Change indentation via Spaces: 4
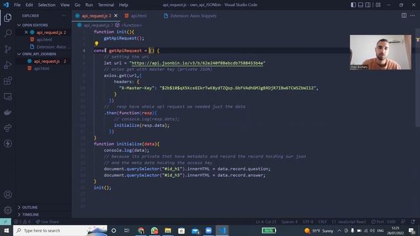The height and width of the screenshot is (236, 420). 289,222
